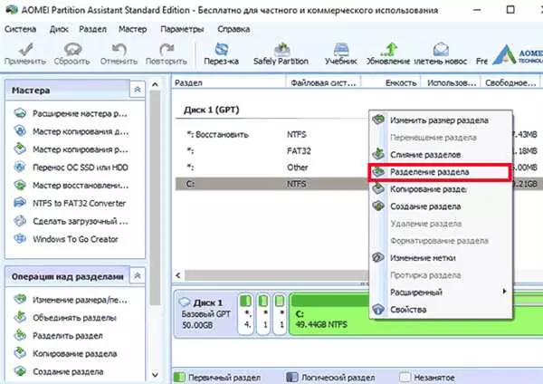This screenshot has height=384, width=543.
Task: Click the Копирование раздела sidebar icon
Action: [x=20, y=353]
